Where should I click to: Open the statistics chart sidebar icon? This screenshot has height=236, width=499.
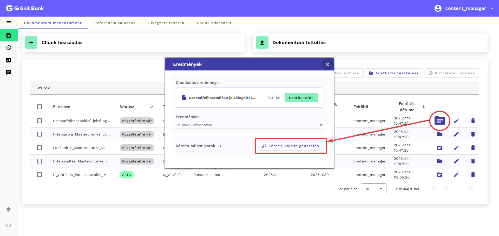click(x=9, y=60)
